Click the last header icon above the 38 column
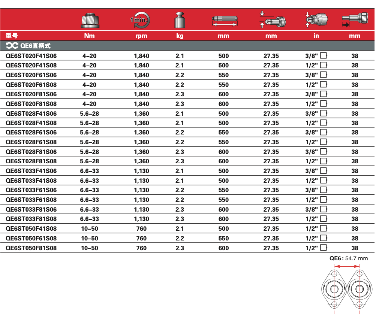376x318 pixels. coord(354,20)
